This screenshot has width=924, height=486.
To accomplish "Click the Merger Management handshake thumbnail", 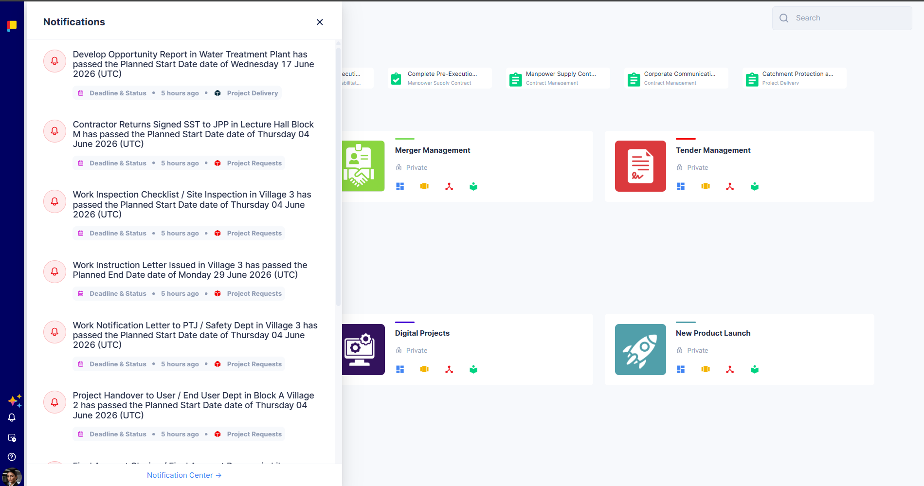I will click(x=363, y=166).
